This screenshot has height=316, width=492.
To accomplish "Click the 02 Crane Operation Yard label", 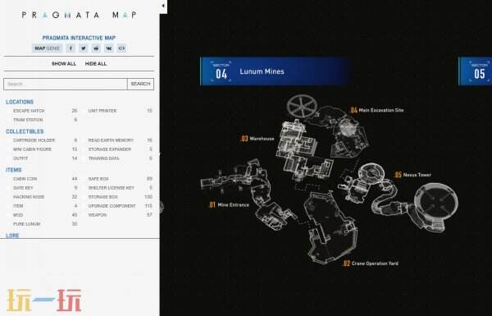I will pyautogui.click(x=371, y=263).
